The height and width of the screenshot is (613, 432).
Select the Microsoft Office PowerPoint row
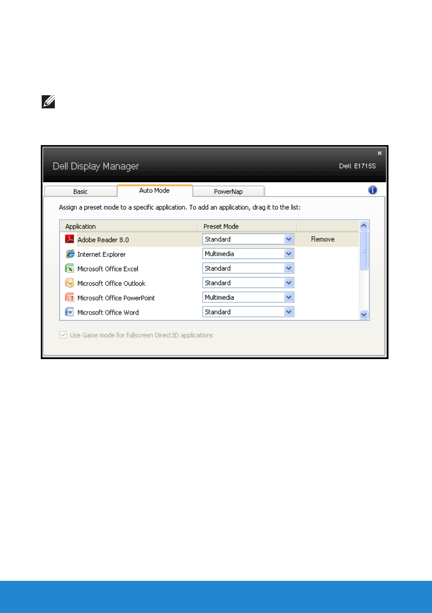point(209,297)
